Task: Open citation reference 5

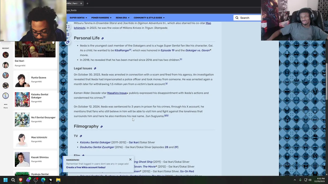Action: pyautogui.click(x=181, y=59)
